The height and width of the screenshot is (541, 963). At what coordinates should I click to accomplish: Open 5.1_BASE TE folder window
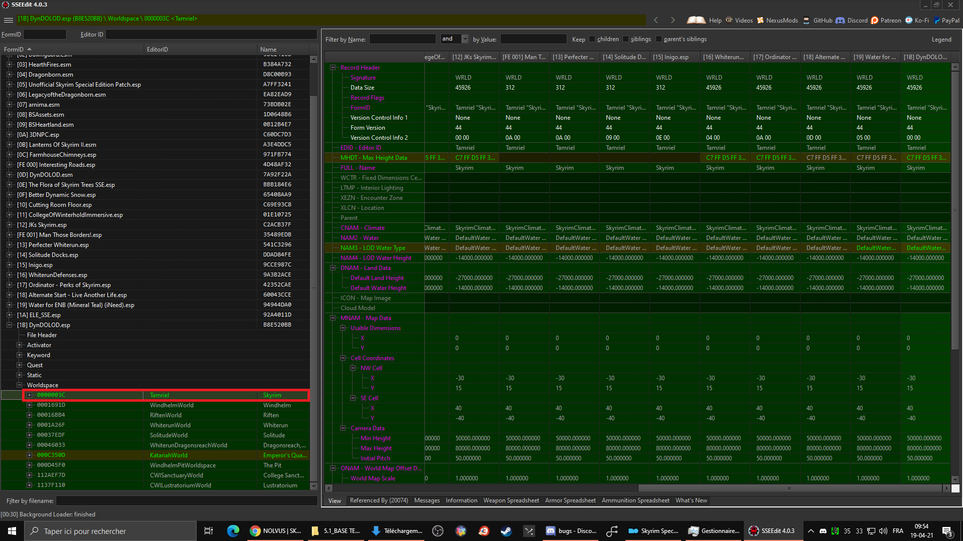coord(336,531)
